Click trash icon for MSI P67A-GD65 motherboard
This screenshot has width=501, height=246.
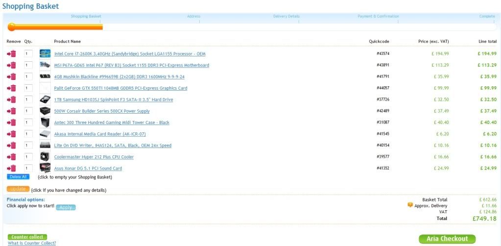(x=12, y=65)
